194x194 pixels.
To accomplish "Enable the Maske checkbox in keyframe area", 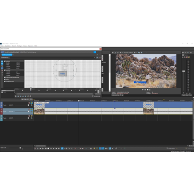I will 2,92.
